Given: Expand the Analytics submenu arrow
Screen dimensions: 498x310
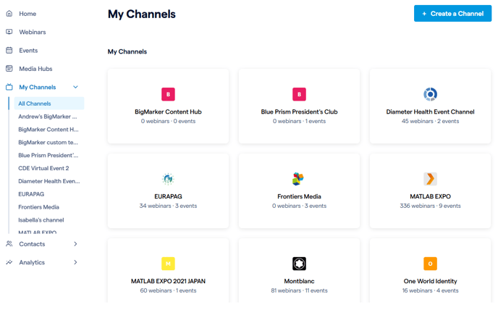Looking at the screenshot, I should pos(75,262).
